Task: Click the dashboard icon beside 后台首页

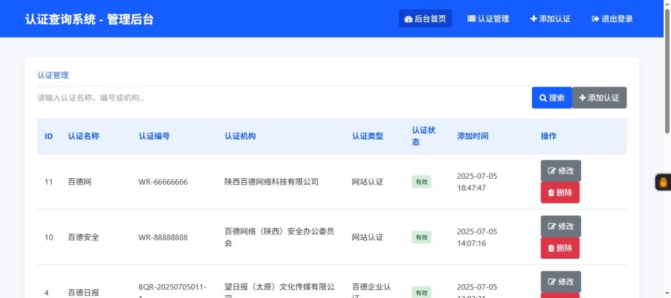Action: (408, 19)
